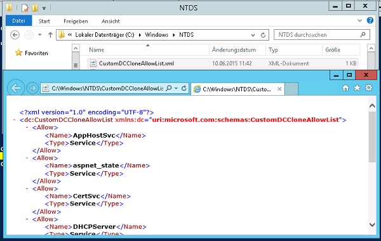Refresh the page in Internet Explorer

[184, 88]
